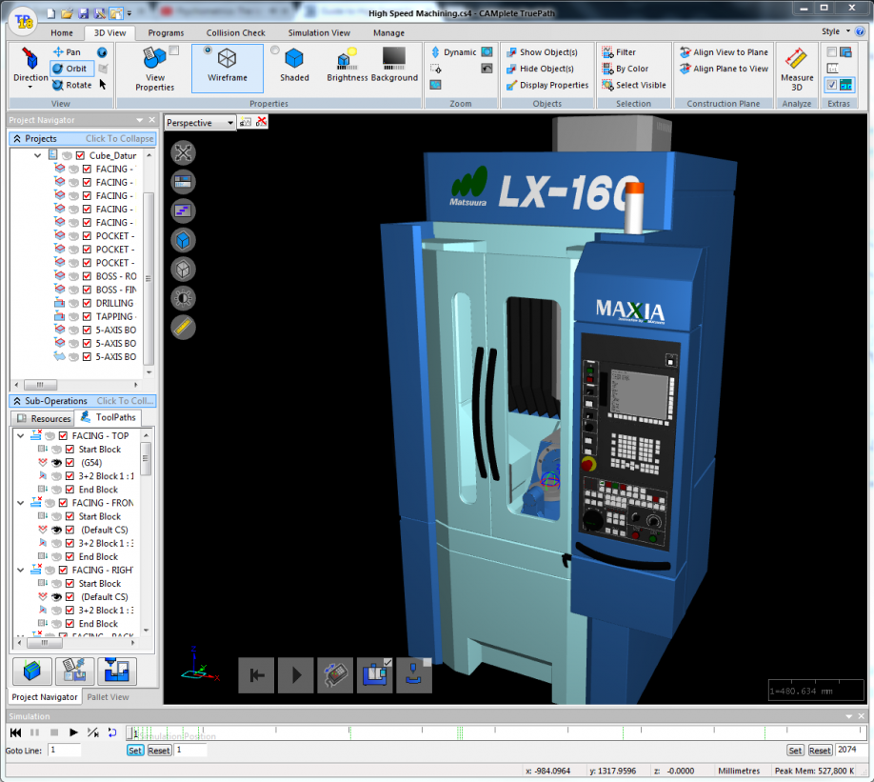
Task: Click the machine view button in viewport toolbar
Action: [374, 675]
